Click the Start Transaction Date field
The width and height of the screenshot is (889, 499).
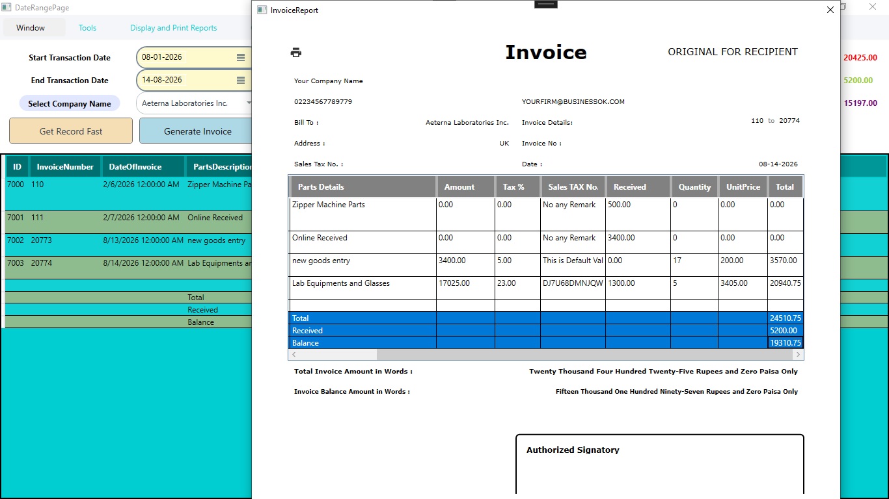click(x=187, y=58)
